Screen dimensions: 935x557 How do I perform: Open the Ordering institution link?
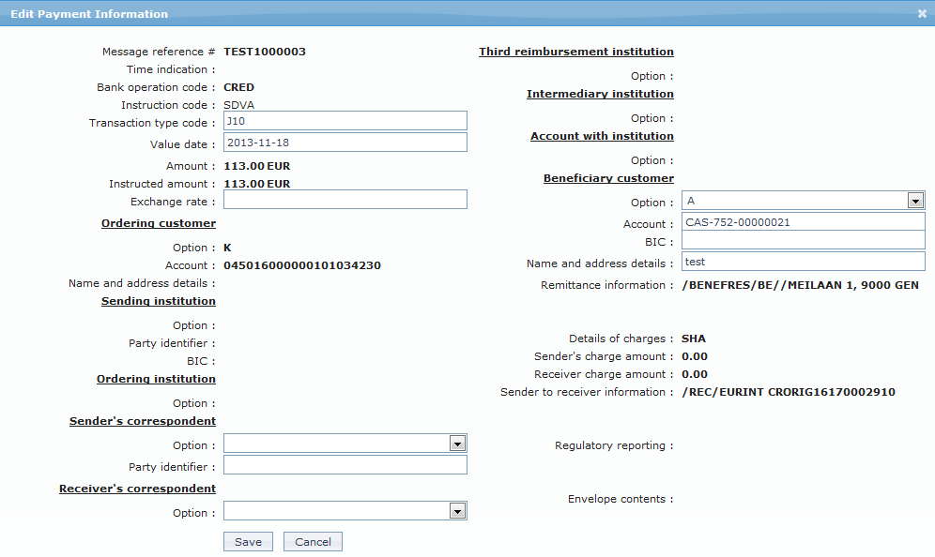click(x=155, y=378)
